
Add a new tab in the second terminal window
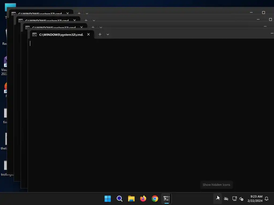93,27
